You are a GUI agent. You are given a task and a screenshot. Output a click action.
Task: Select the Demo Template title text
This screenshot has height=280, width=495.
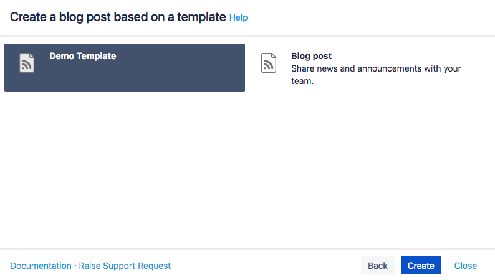tap(82, 56)
